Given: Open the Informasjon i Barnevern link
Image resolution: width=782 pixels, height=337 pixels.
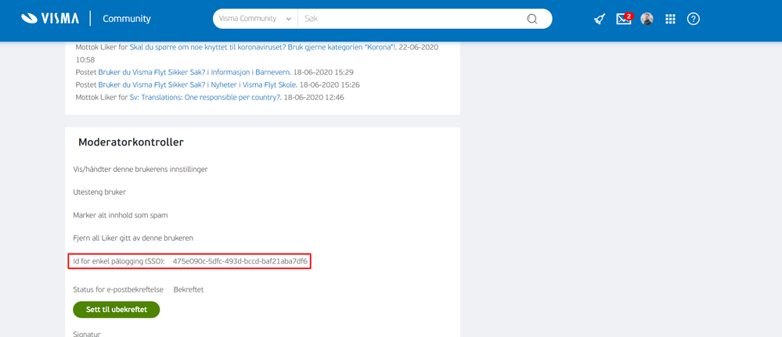Looking at the screenshot, I should click(250, 72).
